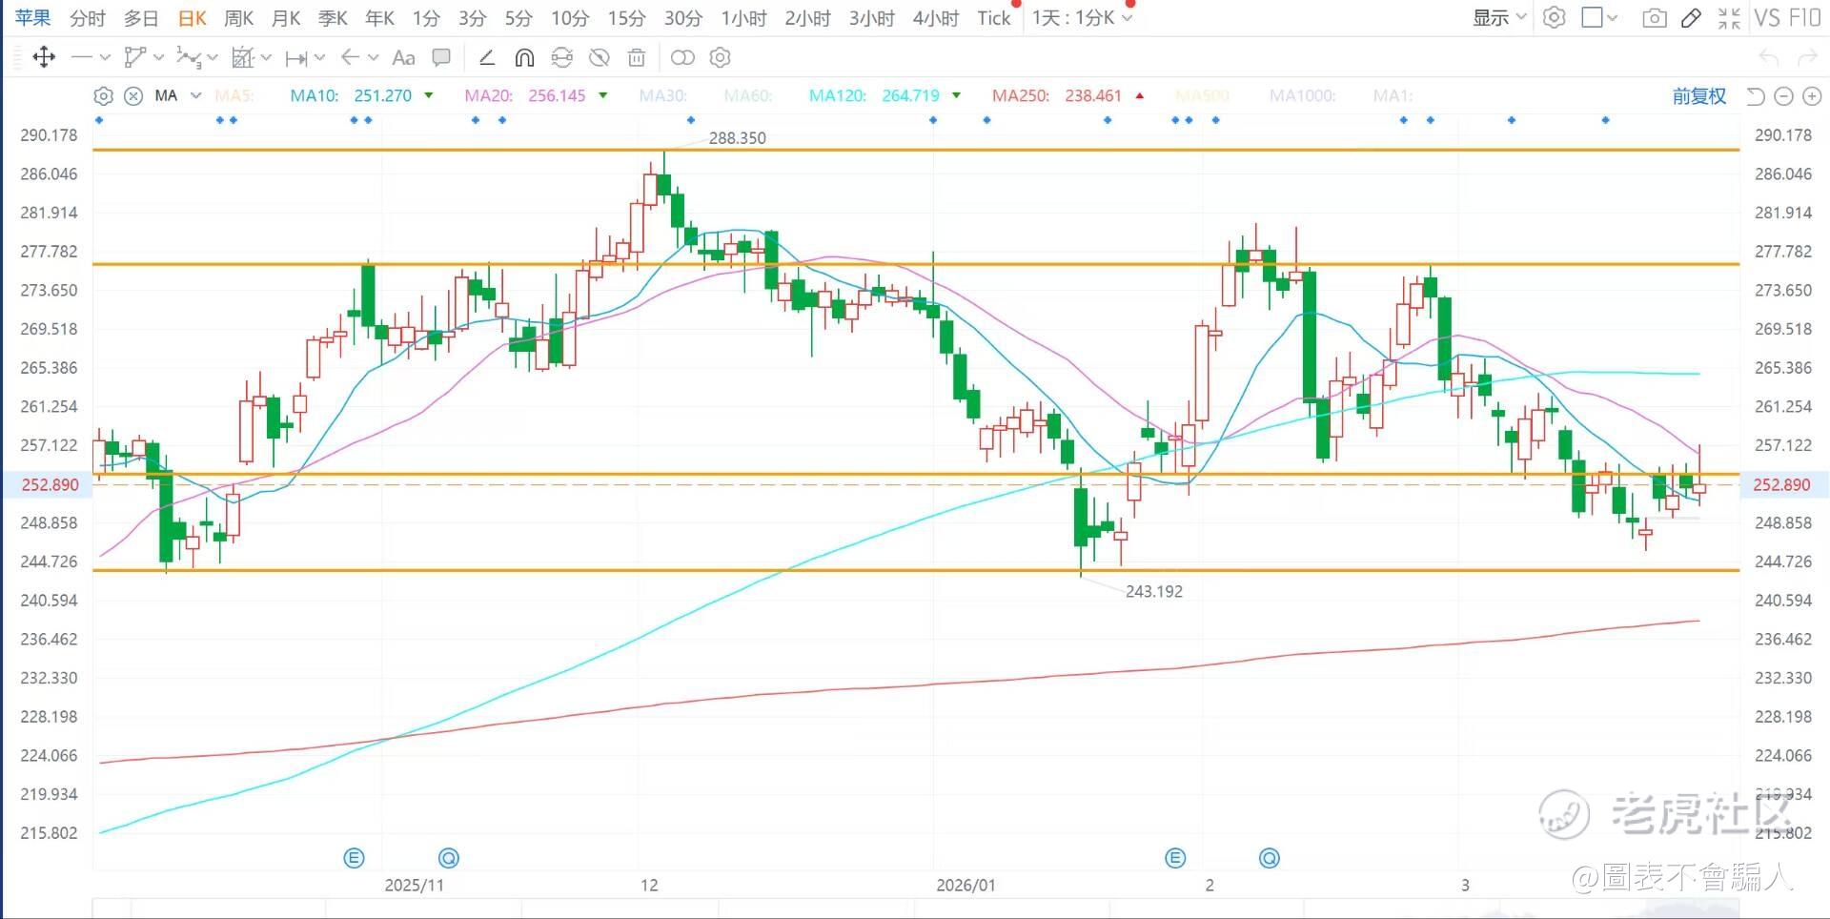Expand the range tool dropdown arrow
Viewport: 1830px width, 919px height.
click(319, 58)
